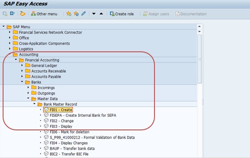Click the User menu toolbar icon
The height and width of the screenshot is (158, 250).
click(5, 14)
